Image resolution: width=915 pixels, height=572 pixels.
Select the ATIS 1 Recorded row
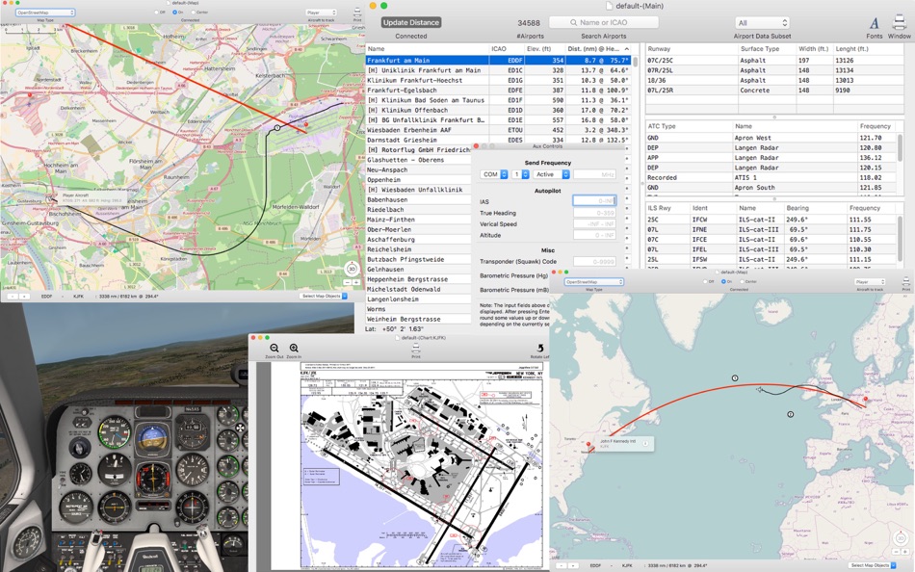coord(771,177)
